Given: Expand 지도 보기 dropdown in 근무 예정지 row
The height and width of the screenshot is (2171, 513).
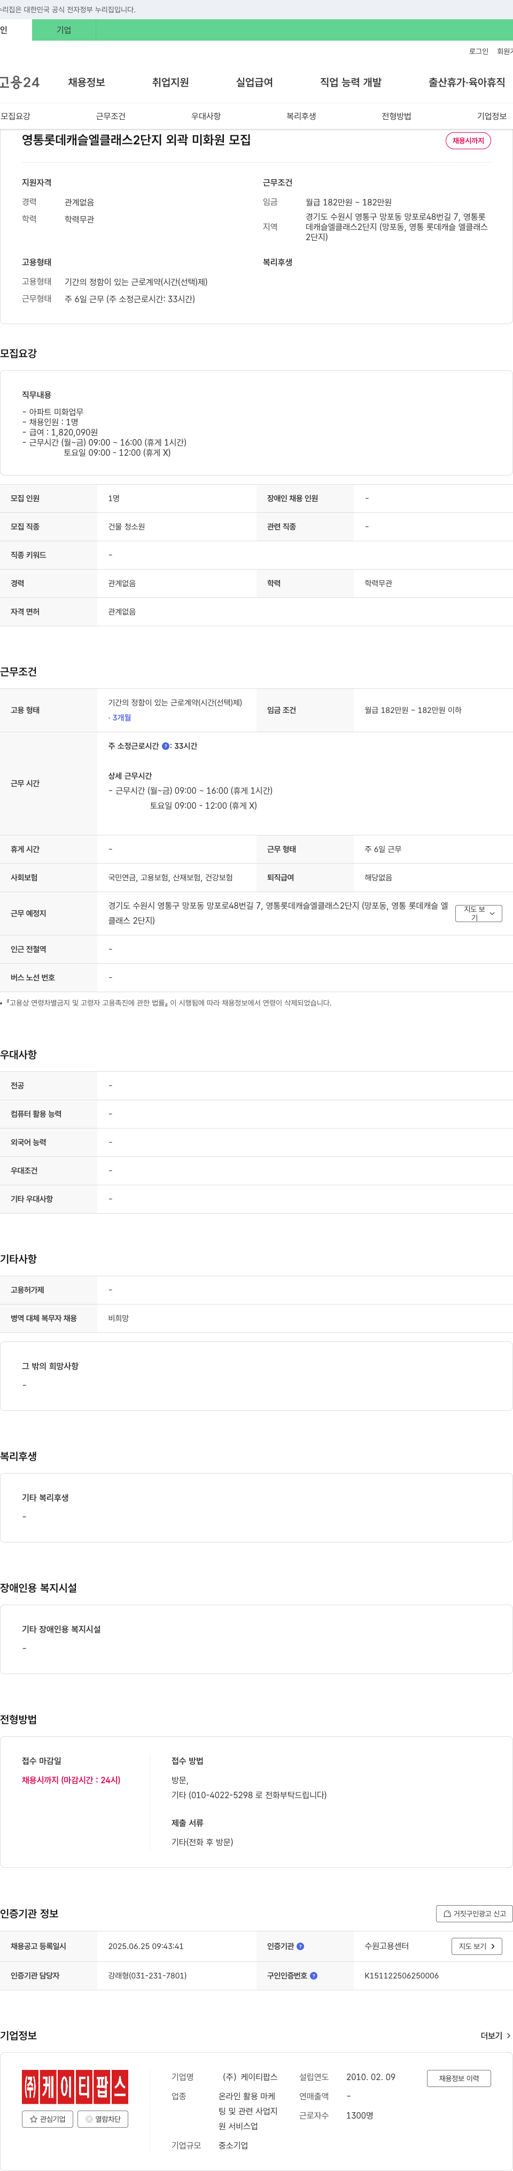Looking at the screenshot, I should click(478, 912).
